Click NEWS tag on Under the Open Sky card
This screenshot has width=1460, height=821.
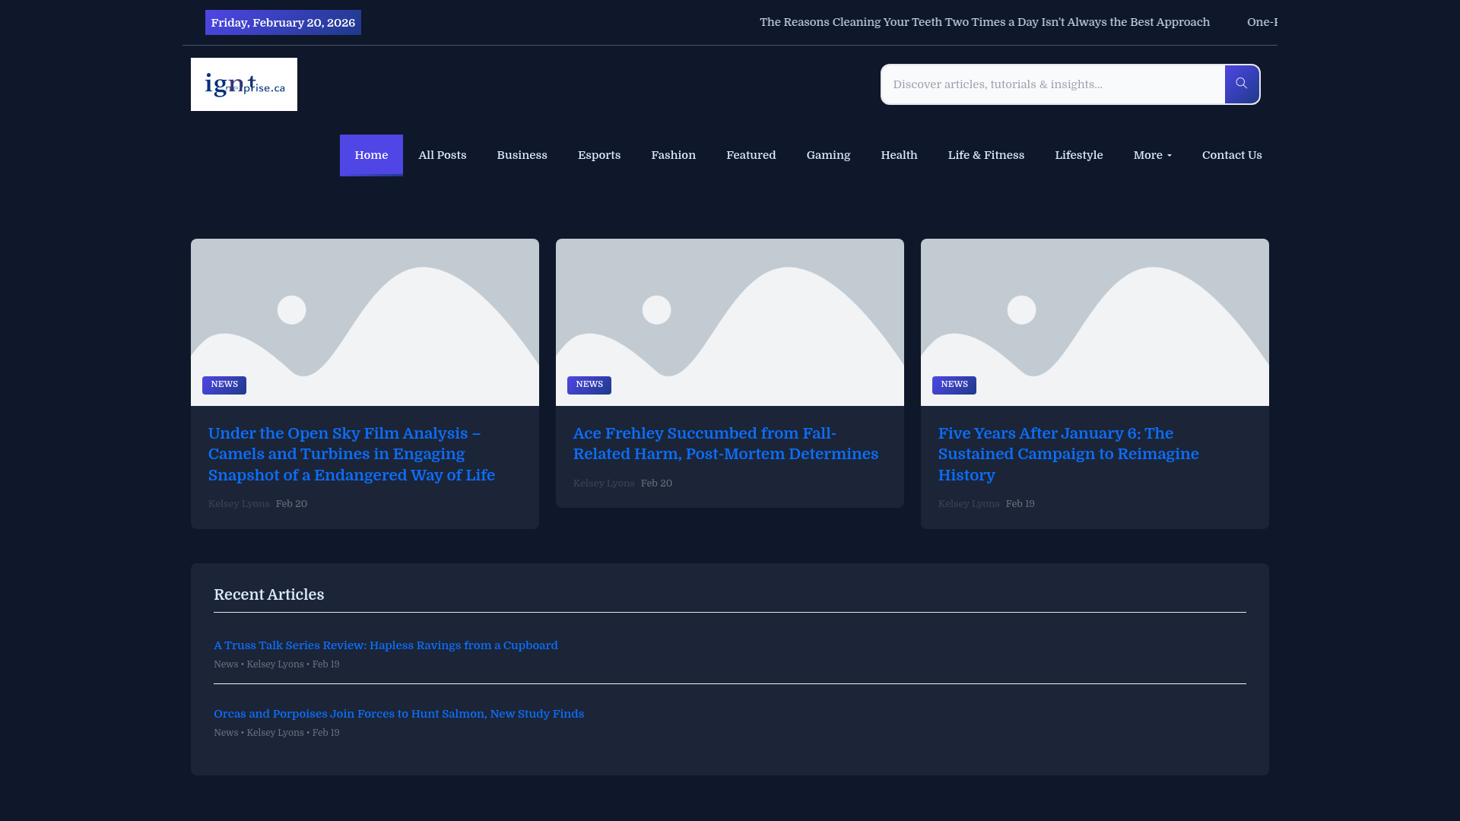pyautogui.click(x=224, y=385)
